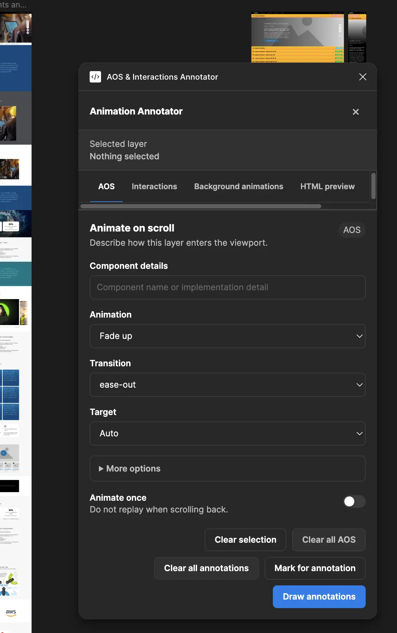Close the AOS & Interactions Annotator window
This screenshot has height=633, width=397.
point(362,77)
